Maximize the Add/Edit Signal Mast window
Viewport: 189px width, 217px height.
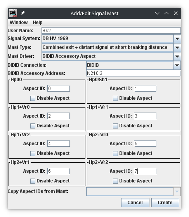(x=166, y=13)
